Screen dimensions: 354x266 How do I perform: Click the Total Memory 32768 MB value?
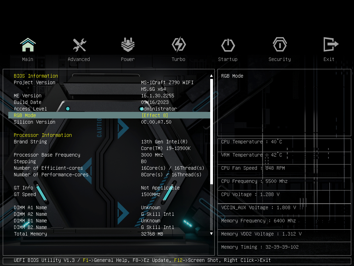click(152, 234)
